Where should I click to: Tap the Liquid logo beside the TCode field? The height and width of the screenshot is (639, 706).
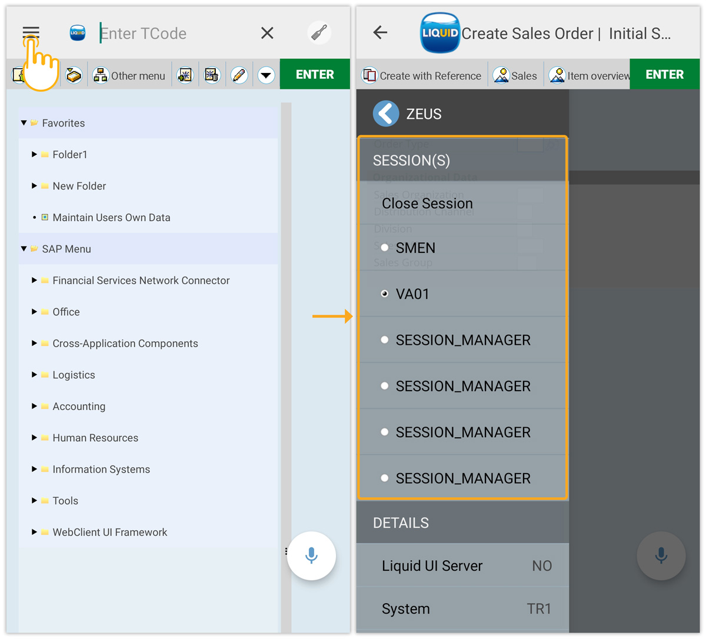[x=78, y=33]
